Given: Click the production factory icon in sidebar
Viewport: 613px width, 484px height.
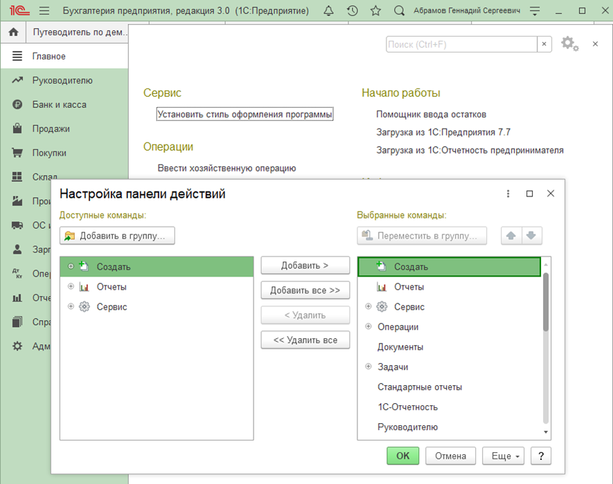Looking at the screenshot, I should point(17,201).
